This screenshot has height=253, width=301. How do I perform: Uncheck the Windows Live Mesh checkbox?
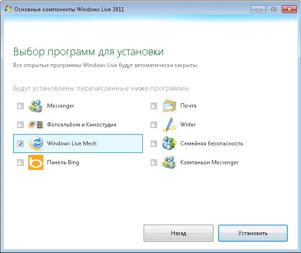click(20, 143)
